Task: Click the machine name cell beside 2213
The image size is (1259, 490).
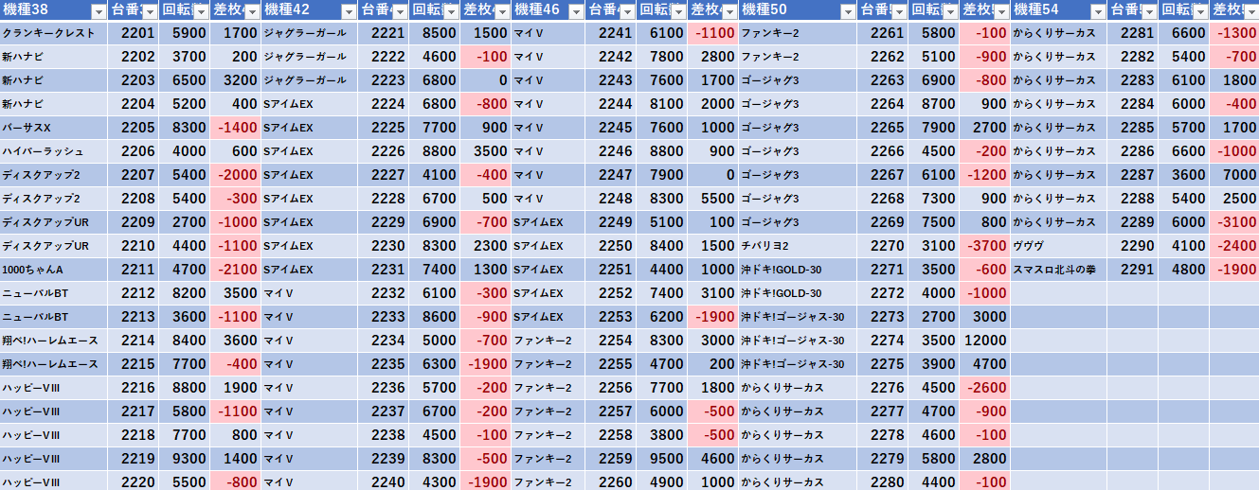Action: [54, 317]
